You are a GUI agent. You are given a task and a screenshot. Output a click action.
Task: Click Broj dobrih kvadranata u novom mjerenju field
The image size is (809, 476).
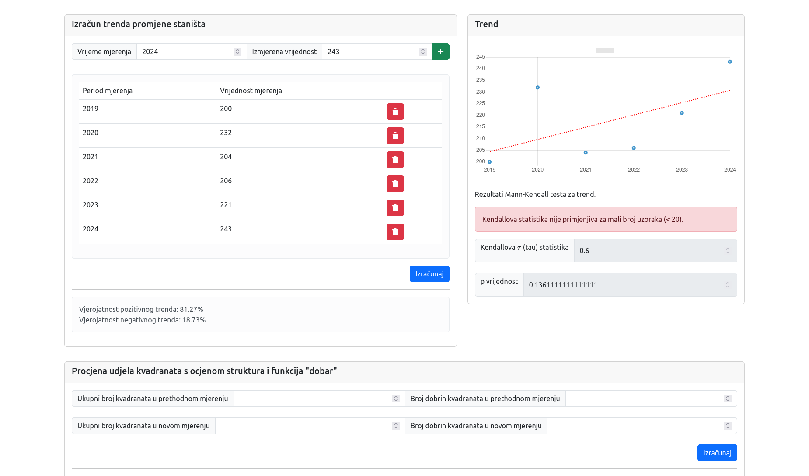point(635,426)
